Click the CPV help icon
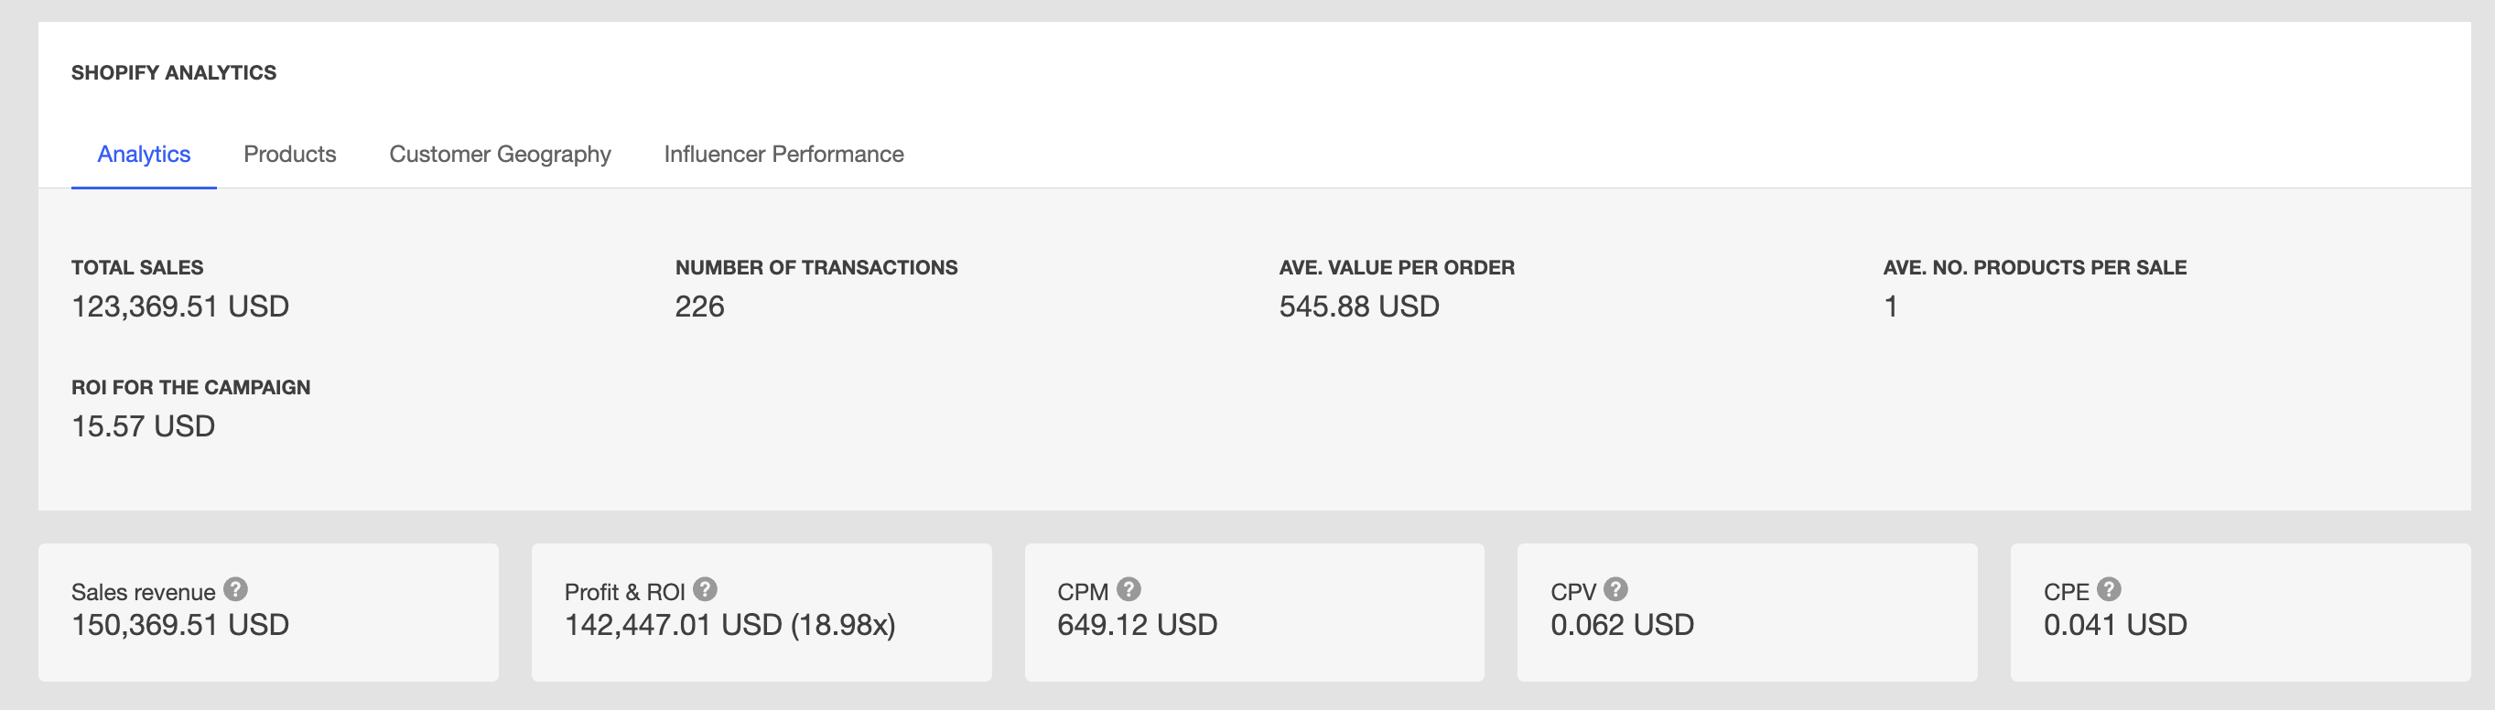Image resolution: width=2495 pixels, height=710 pixels. (x=1615, y=589)
